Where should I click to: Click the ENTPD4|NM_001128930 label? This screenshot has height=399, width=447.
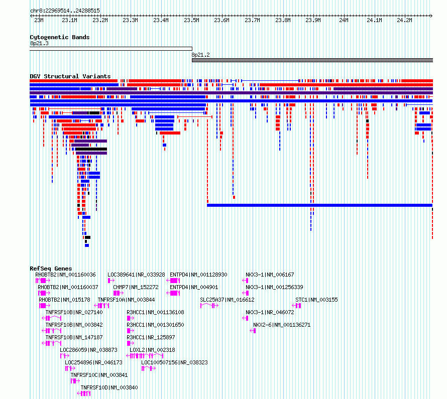[x=198, y=275]
